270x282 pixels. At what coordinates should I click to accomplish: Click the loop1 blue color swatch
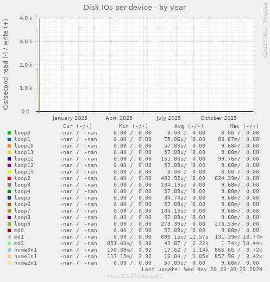9,139
